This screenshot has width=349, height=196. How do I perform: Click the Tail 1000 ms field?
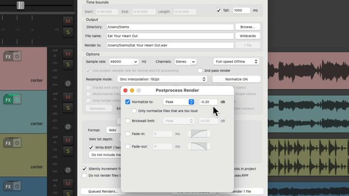click(242, 10)
